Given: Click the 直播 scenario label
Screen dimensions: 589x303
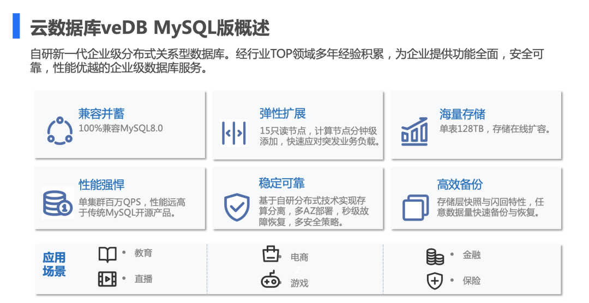Looking at the screenshot, I should pyautogui.click(x=143, y=279).
